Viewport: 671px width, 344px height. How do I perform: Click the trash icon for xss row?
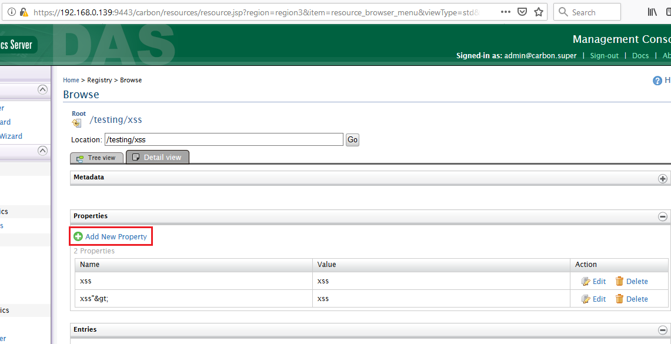[x=619, y=281]
